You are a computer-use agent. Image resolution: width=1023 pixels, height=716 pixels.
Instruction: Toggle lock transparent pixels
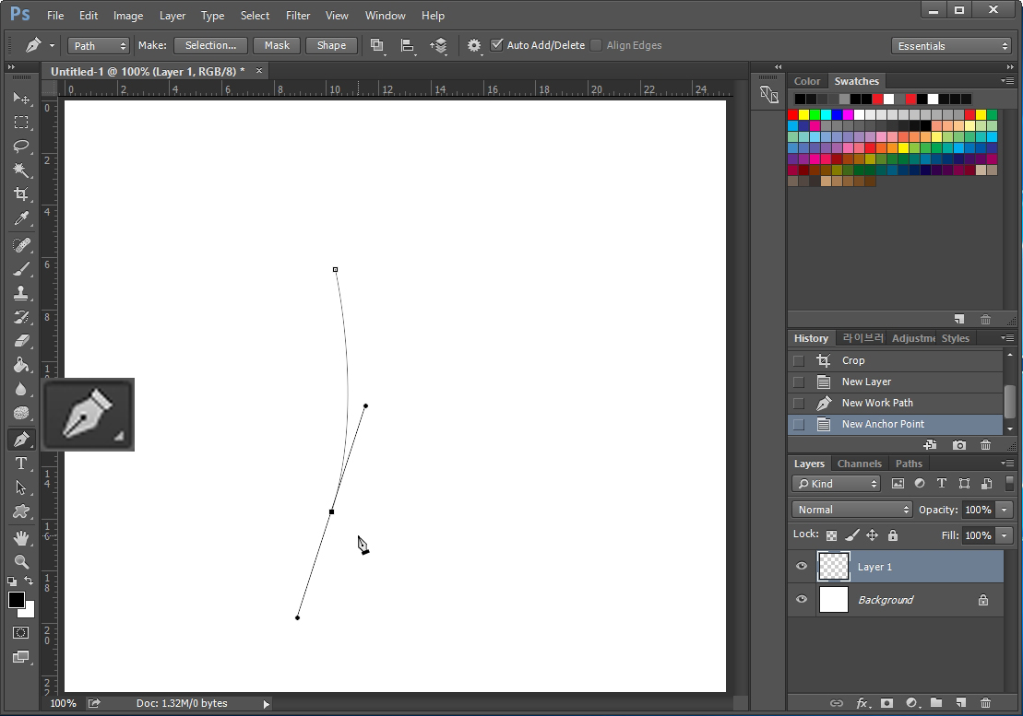click(x=831, y=535)
